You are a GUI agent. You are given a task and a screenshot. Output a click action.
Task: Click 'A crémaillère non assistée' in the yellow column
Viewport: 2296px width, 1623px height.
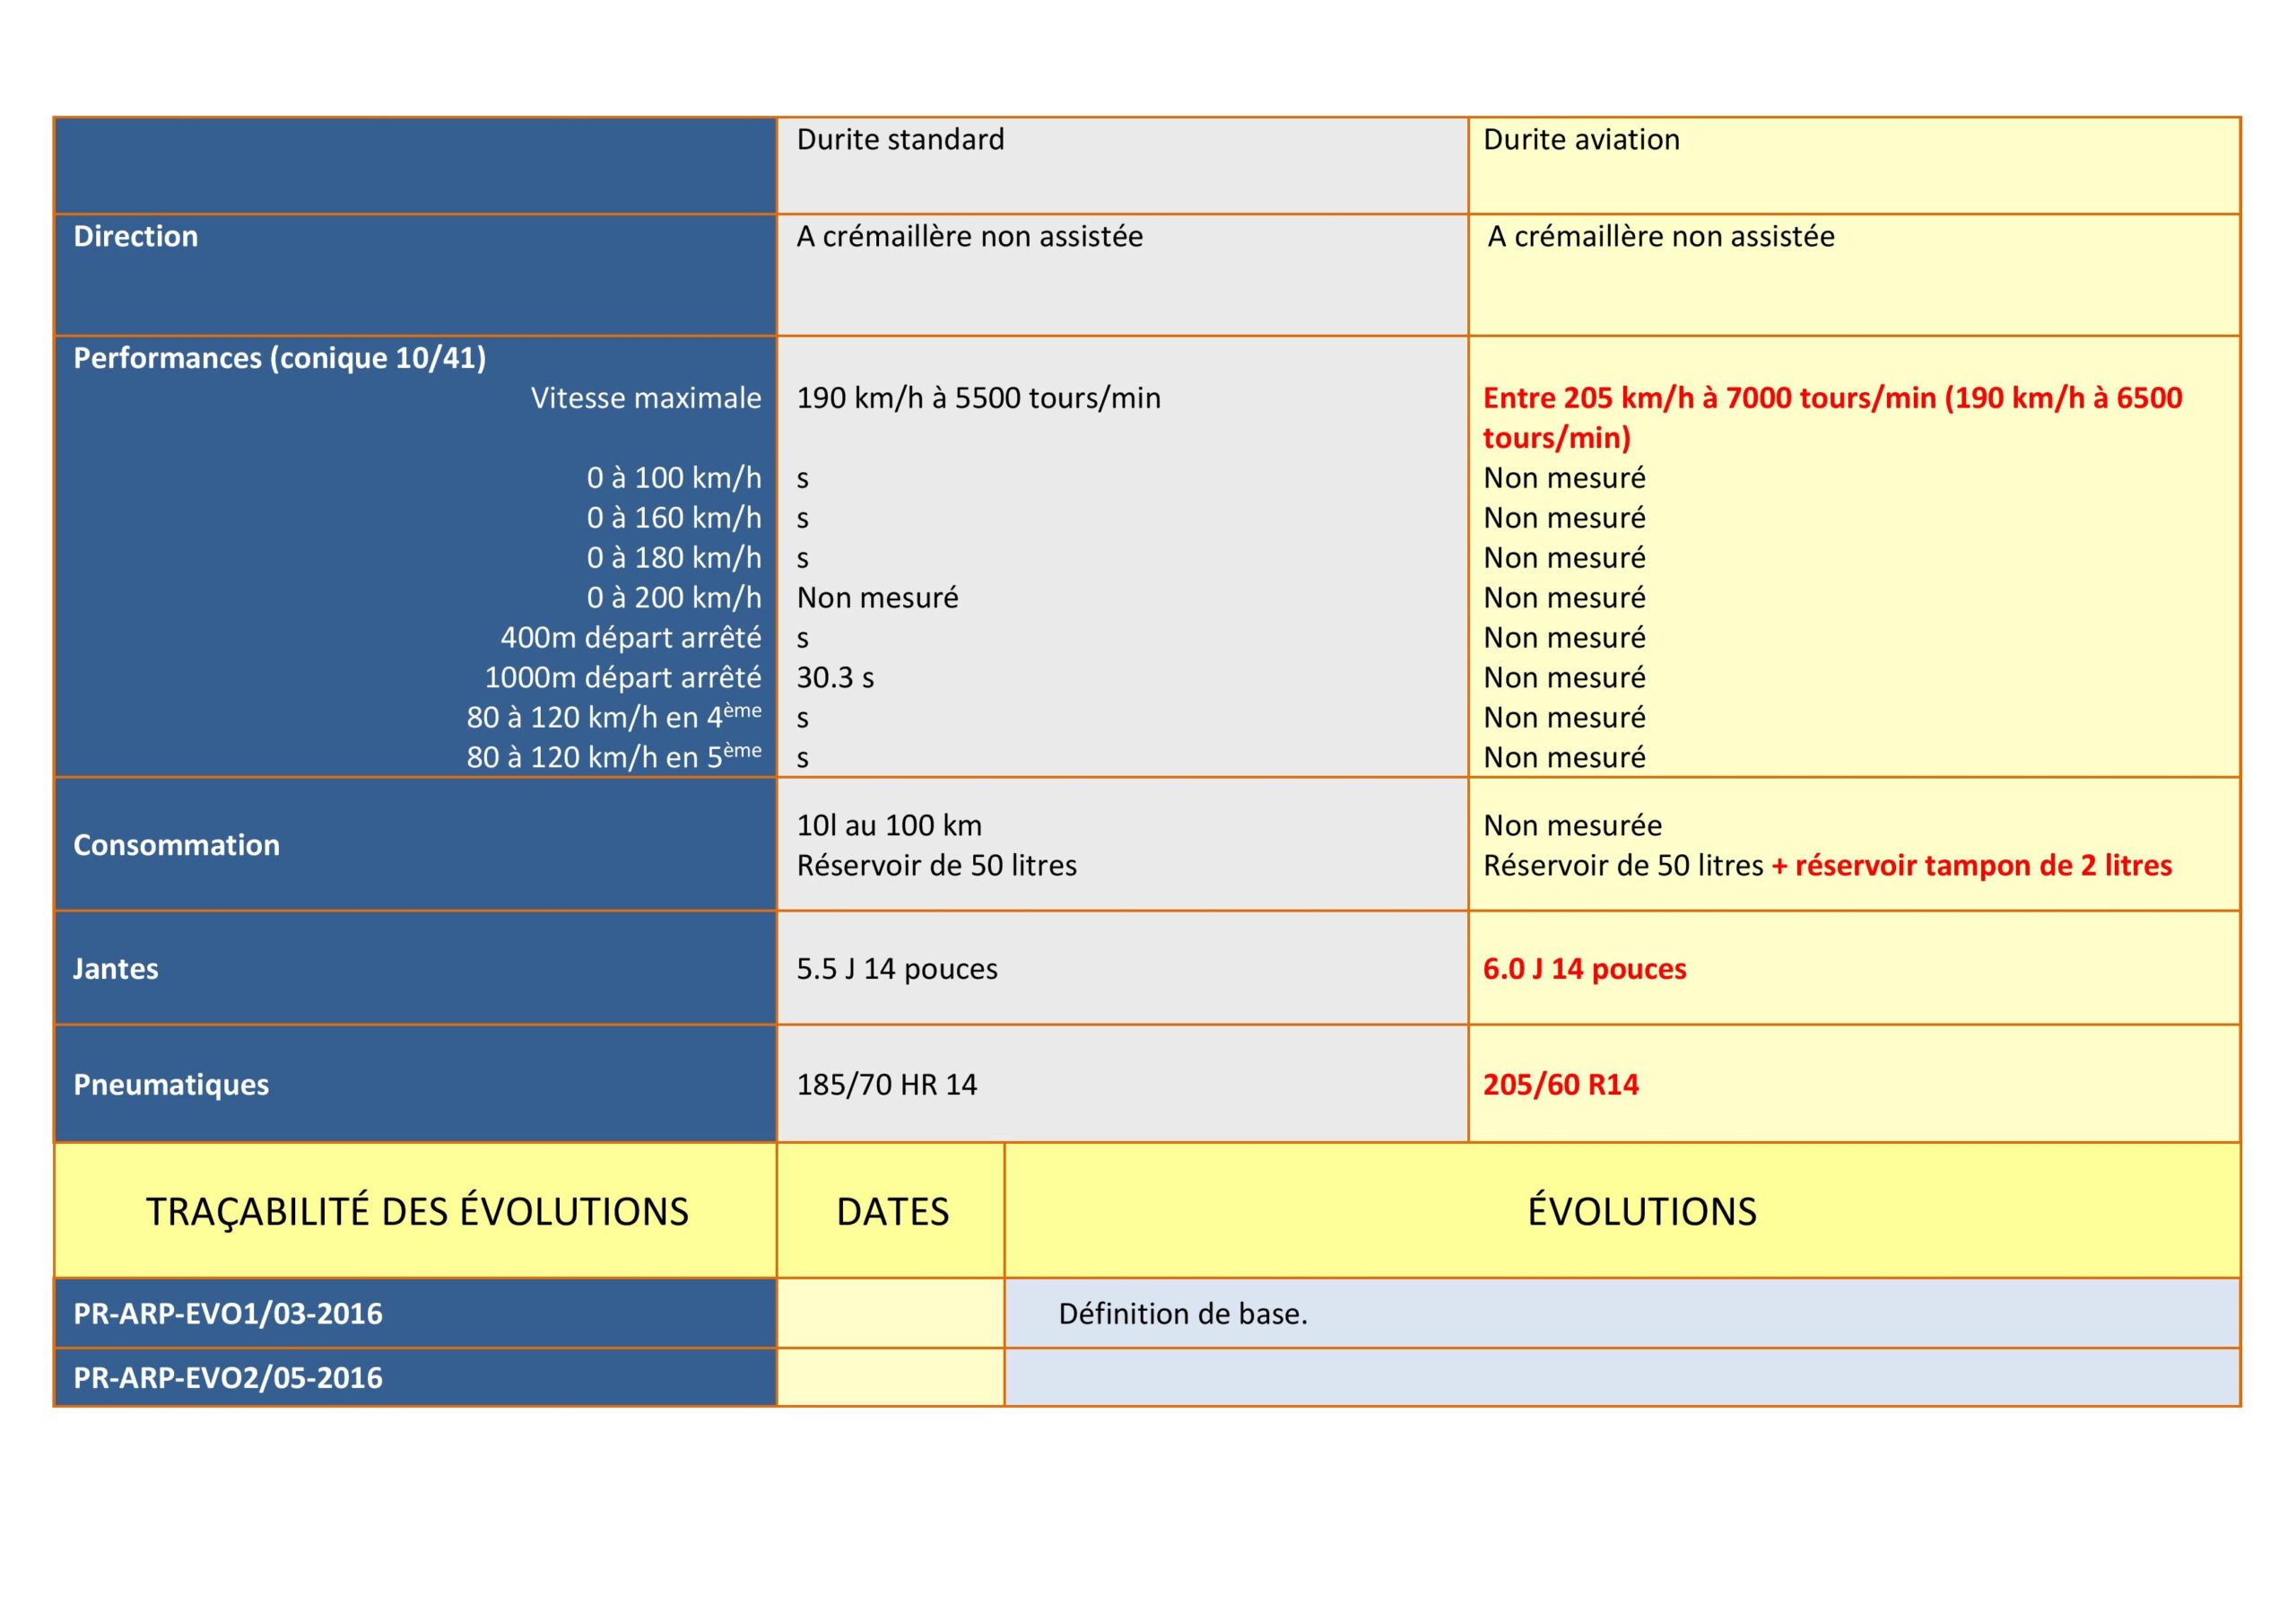[x=1661, y=237]
